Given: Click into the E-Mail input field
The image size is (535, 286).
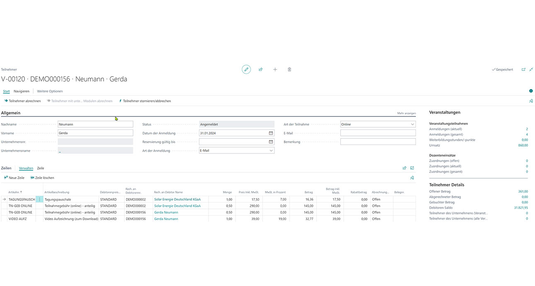Looking at the screenshot, I should point(377,133).
